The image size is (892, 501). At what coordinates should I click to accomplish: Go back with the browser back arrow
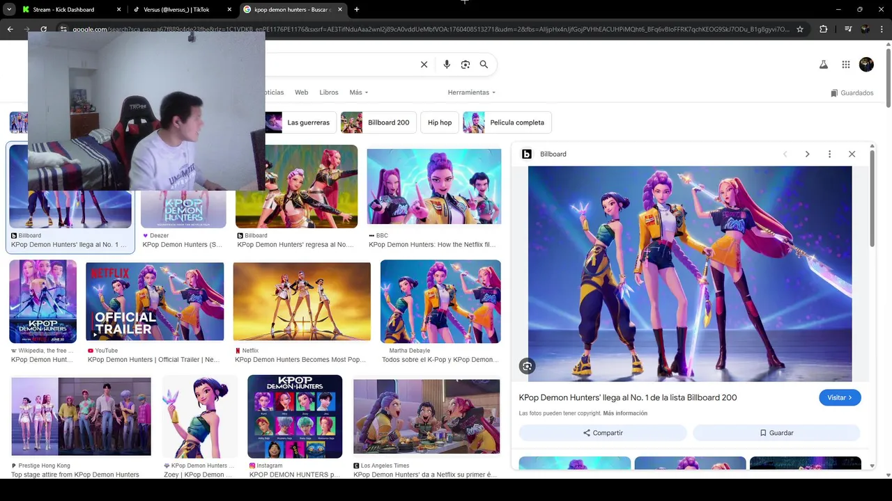pyautogui.click(x=10, y=29)
